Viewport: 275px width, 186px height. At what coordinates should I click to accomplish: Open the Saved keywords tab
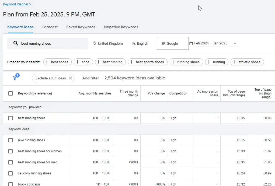[81, 27]
